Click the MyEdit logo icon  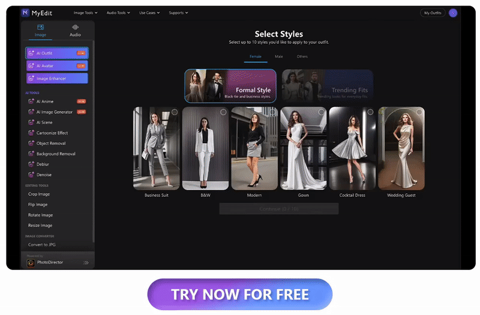[x=25, y=13]
